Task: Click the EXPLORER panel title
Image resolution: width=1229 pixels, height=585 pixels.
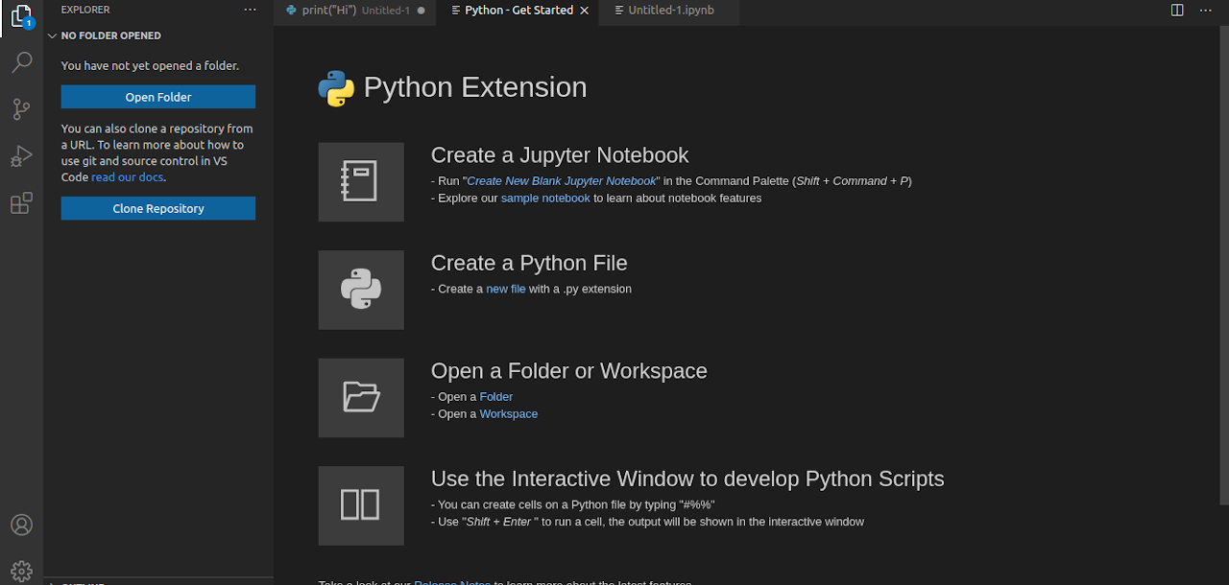Action: pyautogui.click(x=85, y=10)
